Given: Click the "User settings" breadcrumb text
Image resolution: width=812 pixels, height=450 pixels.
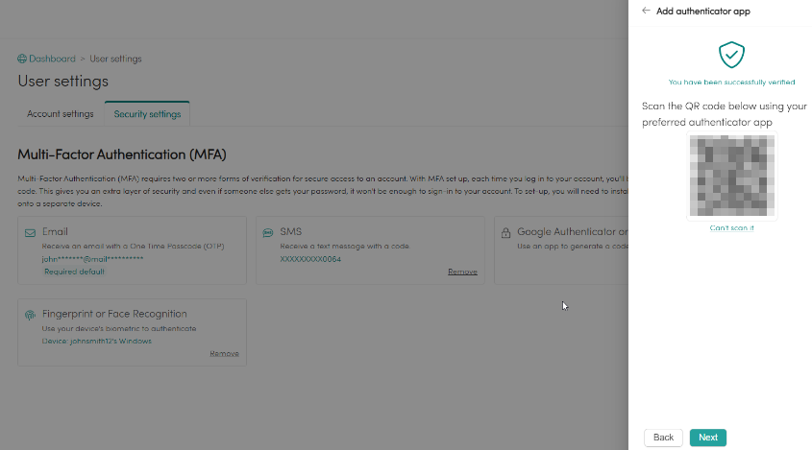Looking at the screenshot, I should point(115,59).
